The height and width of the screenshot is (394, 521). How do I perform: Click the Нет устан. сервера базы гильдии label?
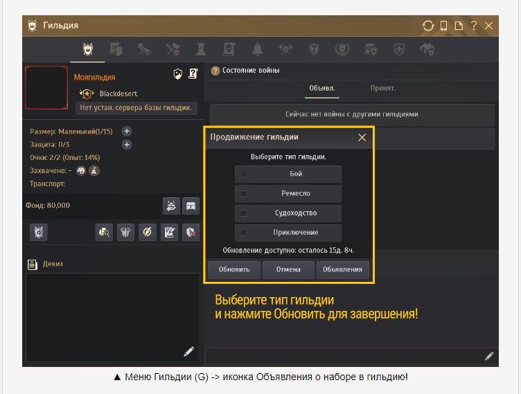click(x=136, y=107)
